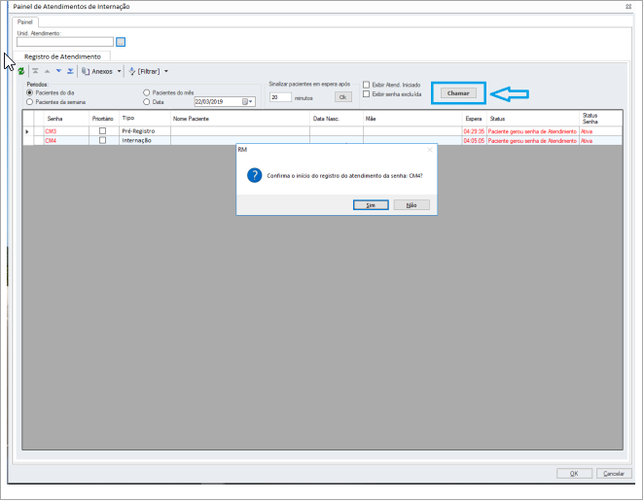The image size is (644, 502).
Task: Move to next record down arrow
Action: [x=58, y=71]
